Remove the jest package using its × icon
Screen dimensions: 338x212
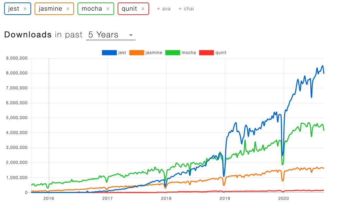25,9
